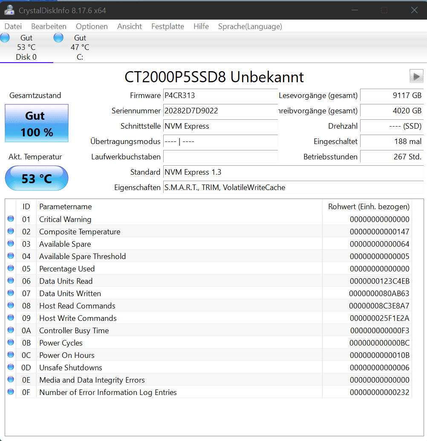The width and height of the screenshot is (427, 441).
Task: Minimize the CrystalDiskInfo window
Action: pos(355,10)
